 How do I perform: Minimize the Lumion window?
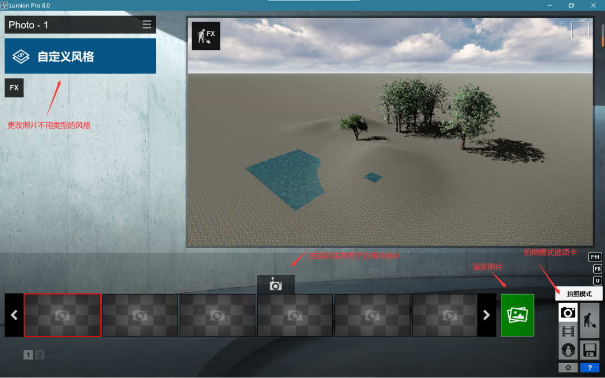550,6
